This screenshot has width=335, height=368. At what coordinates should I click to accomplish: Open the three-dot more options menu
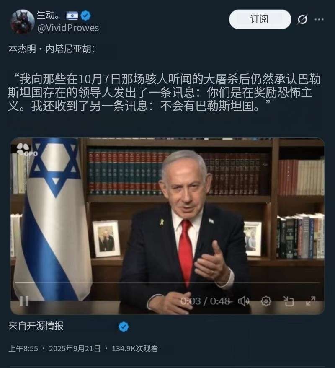[x=319, y=19]
